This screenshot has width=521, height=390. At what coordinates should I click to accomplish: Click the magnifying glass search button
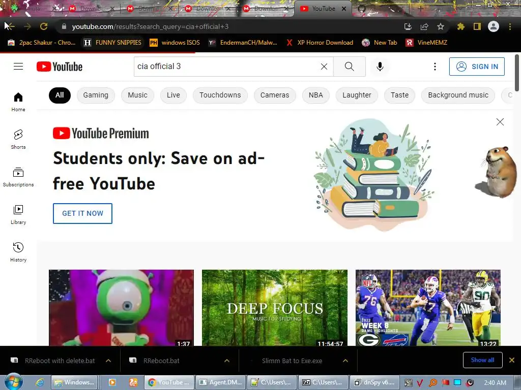349,67
